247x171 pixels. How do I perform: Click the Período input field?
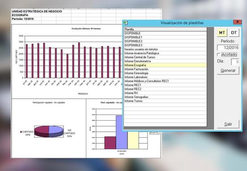click(x=228, y=48)
